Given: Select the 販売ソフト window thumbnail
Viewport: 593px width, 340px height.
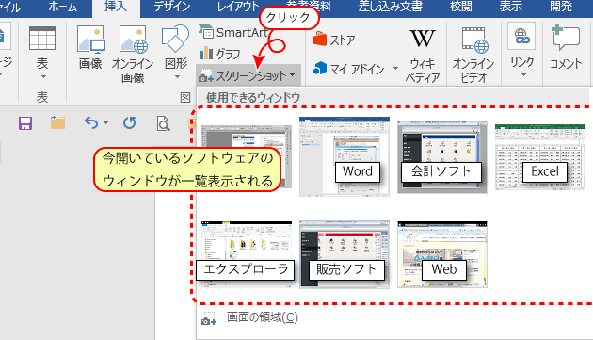Looking at the screenshot, I should 345,254.
